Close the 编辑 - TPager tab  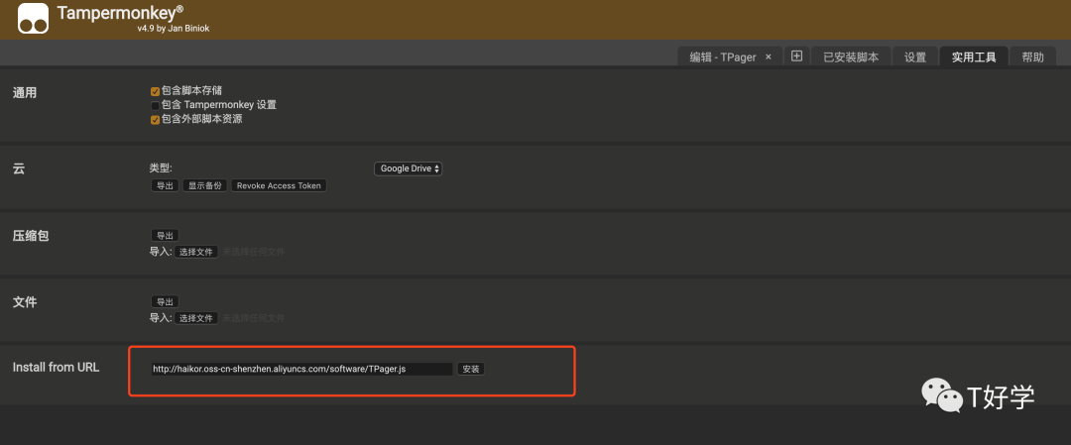[x=769, y=57]
